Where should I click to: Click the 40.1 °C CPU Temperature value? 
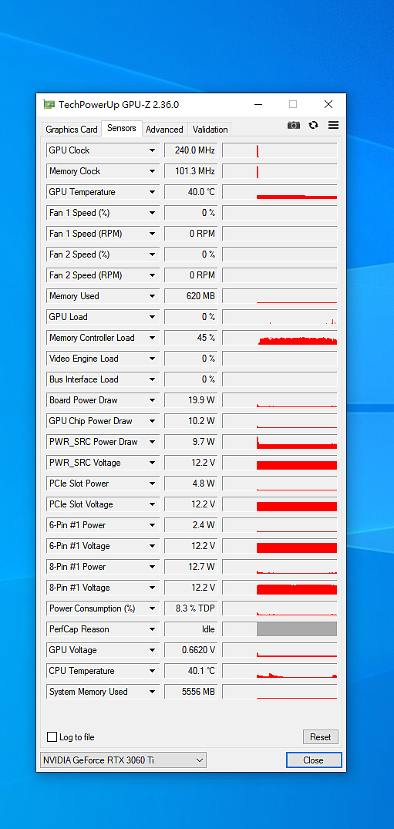191,670
